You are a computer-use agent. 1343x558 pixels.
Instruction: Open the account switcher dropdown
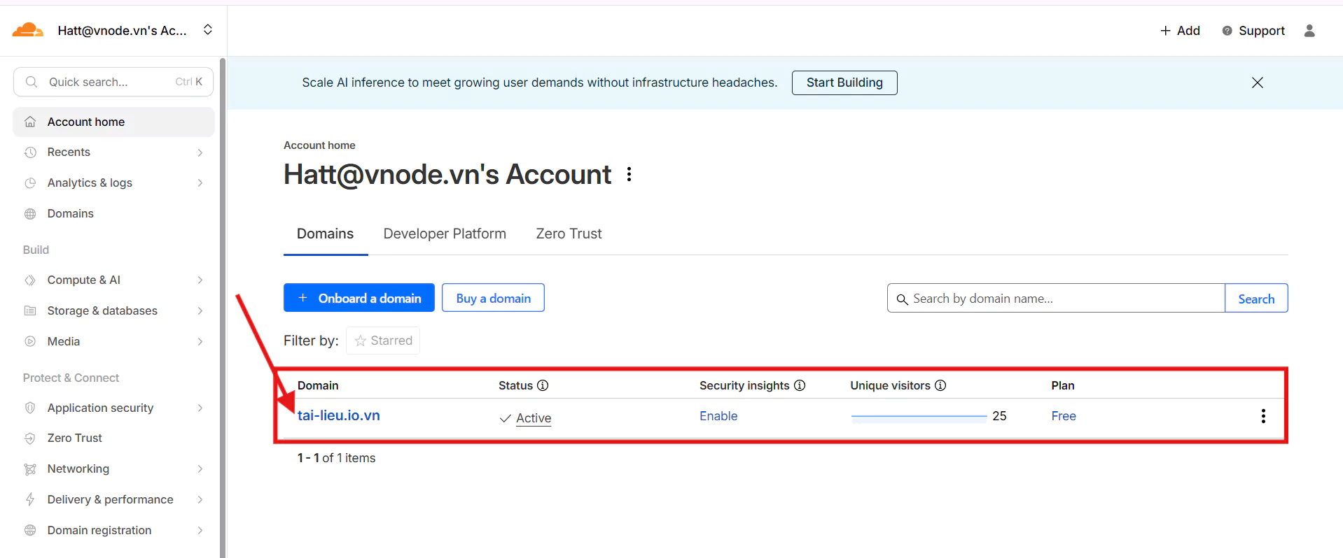tap(207, 30)
